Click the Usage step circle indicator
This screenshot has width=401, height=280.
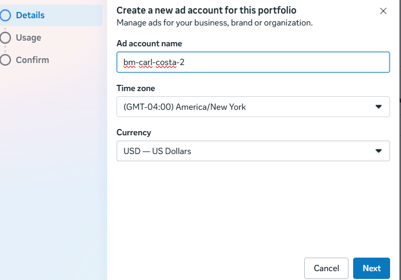(6, 37)
